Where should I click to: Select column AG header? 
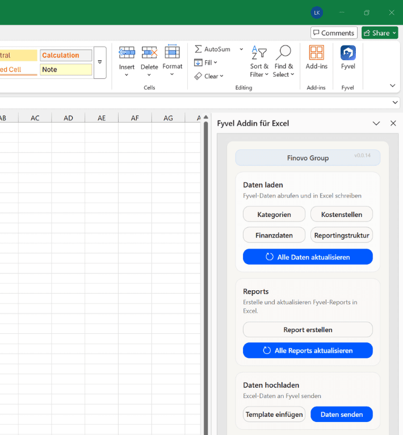click(168, 118)
